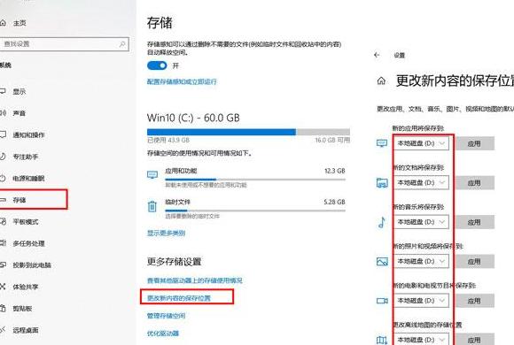
Task: Open 配置存储感知或立即运行 link
Action: [x=182, y=81]
